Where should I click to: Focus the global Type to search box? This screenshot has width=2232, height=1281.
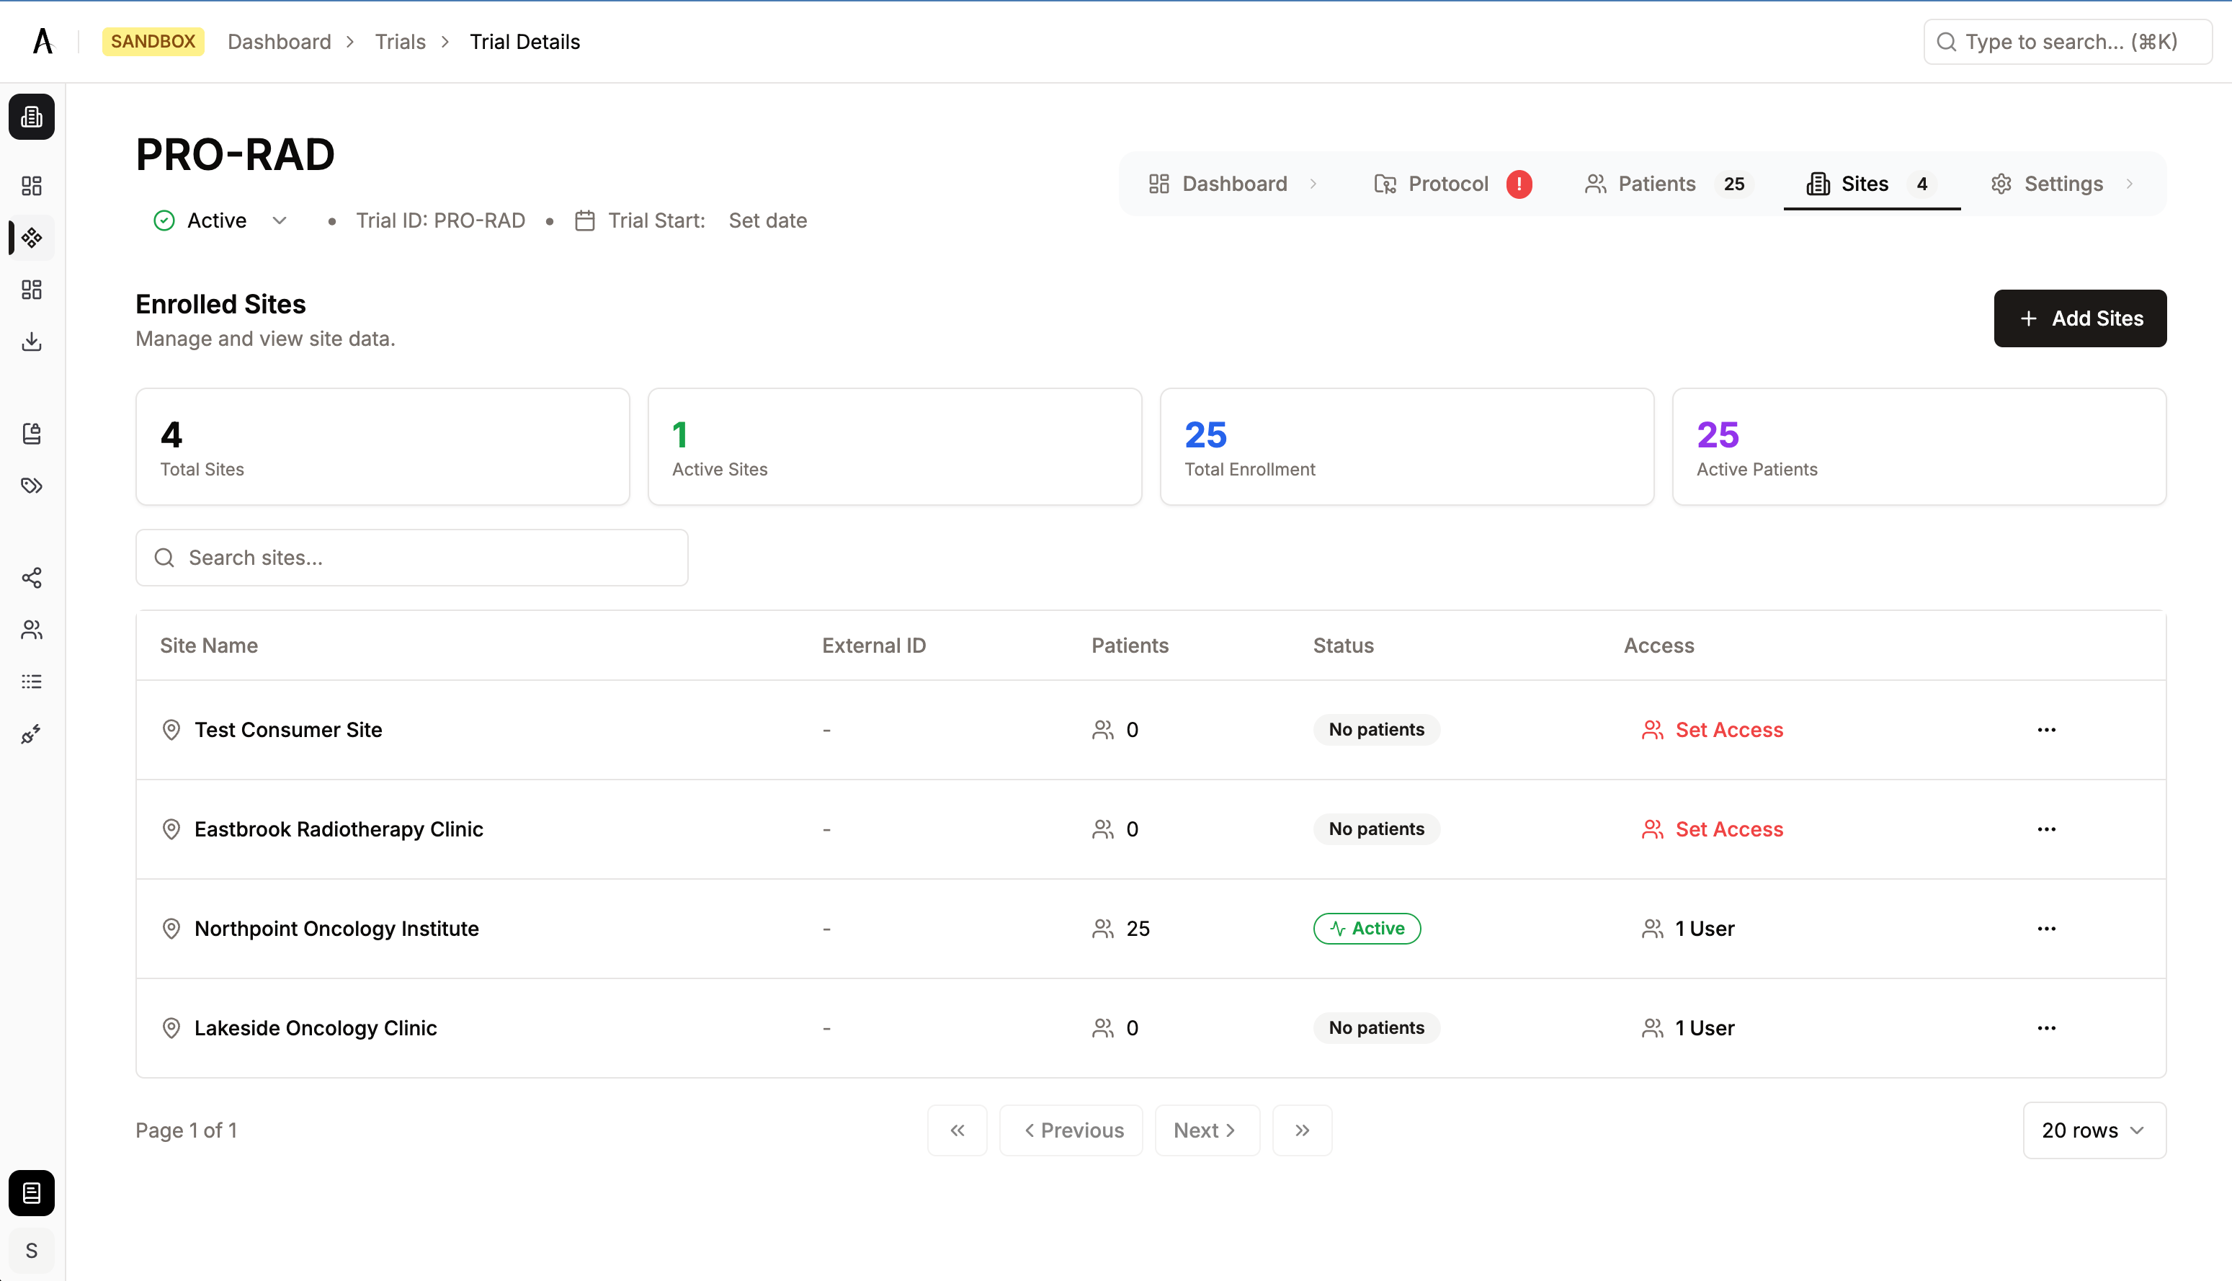(2068, 41)
